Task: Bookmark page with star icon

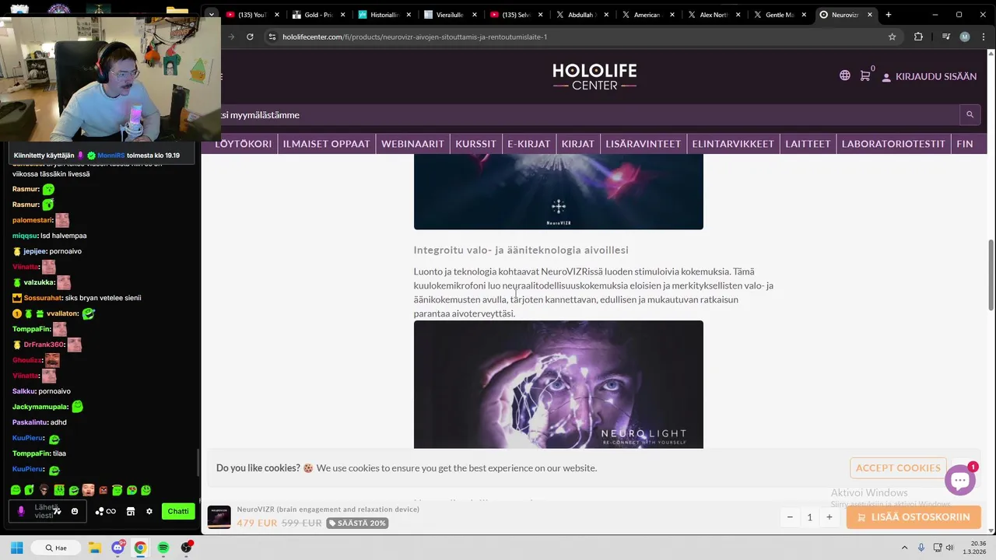Action: point(893,37)
